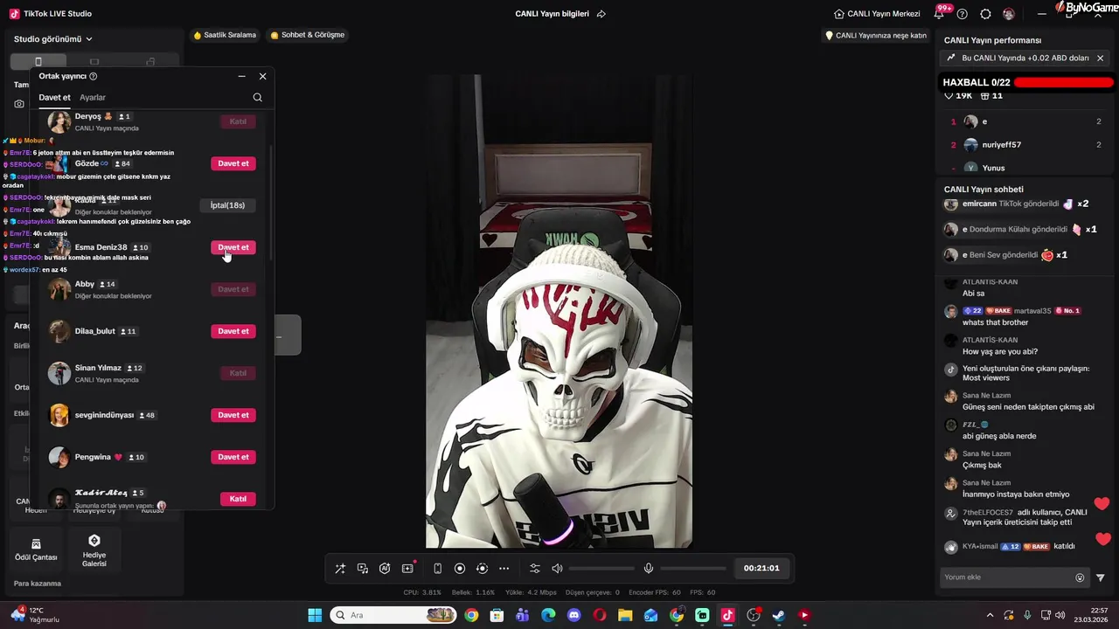Open Hediye Galerisi
Viewport: 1119px width, 629px height.
coord(94,550)
